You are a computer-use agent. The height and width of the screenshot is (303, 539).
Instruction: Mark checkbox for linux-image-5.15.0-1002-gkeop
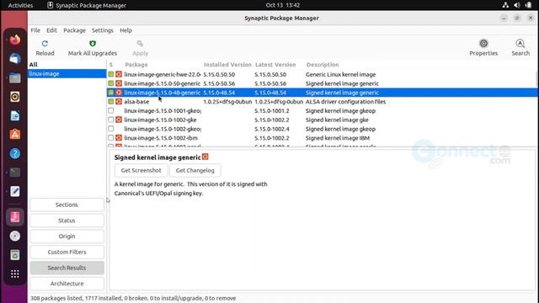point(110,129)
